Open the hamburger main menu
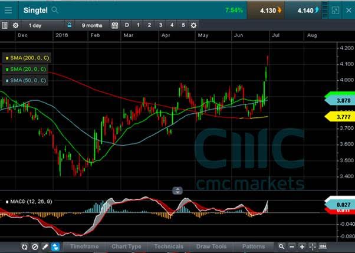 pos(8,10)
